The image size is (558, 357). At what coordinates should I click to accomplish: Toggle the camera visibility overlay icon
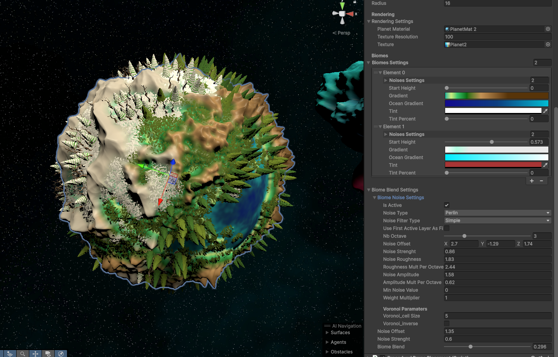[x=48, y=354]
